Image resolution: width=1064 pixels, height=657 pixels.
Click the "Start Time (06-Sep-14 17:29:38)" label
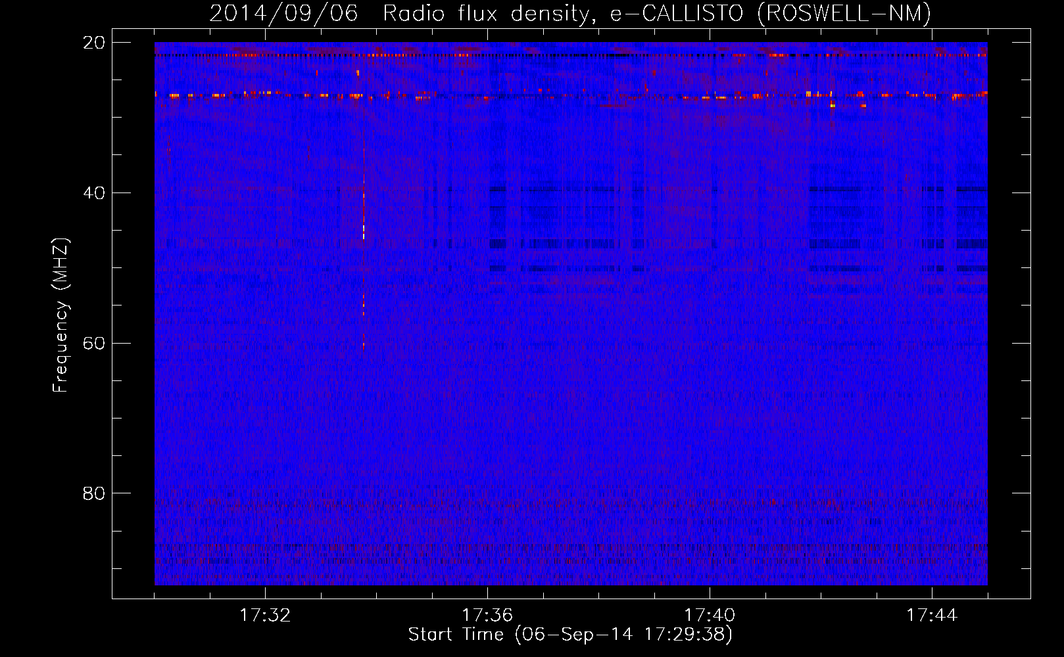click(x=570, y=635)
